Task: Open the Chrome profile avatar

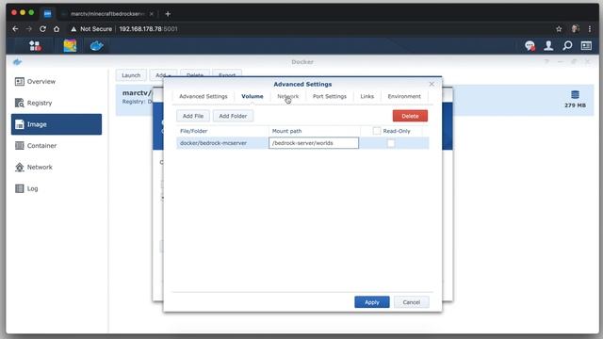Action: click(576, 29)
